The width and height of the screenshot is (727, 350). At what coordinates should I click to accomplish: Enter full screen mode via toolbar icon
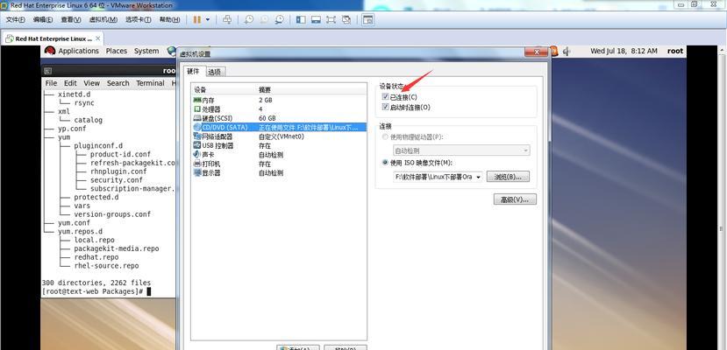pyautogui.click(x=331, y=19)
